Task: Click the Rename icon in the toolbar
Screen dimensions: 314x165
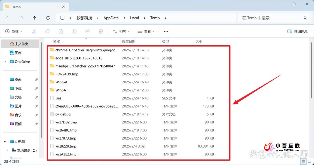Action: tap(74, 31)
